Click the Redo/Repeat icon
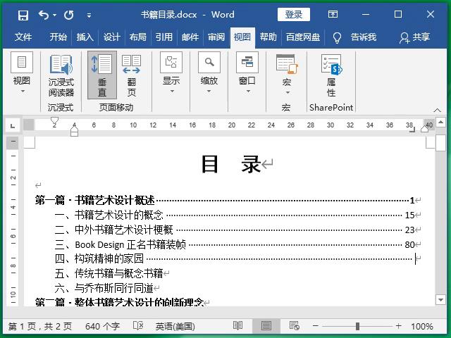The height and width of the screenshot is (338, 451). pyautogui.click(x=69, y=15)
